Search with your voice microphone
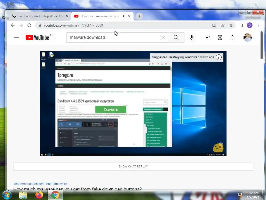 pyautogui.click(x=192, y=37)
